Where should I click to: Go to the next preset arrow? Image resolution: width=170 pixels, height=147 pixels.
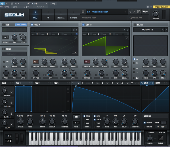pyautogui.click(x=134, y=12)
